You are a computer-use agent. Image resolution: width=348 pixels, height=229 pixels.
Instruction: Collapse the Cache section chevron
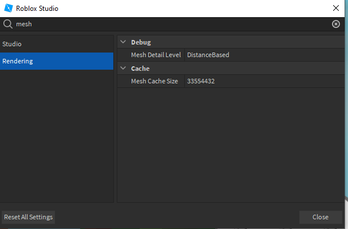[x=123, y=68]
